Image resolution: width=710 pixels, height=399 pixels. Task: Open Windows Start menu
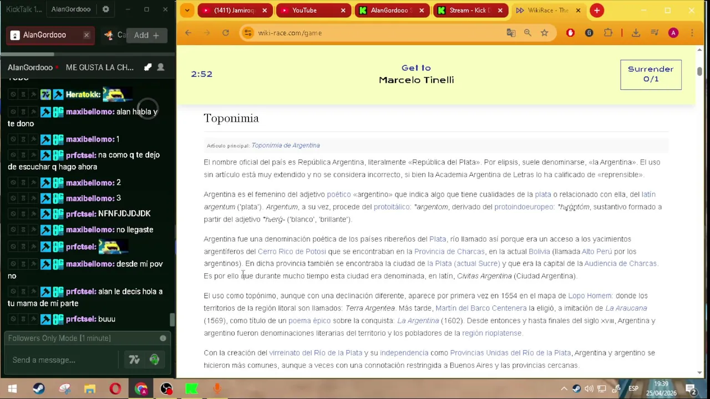click(x=12, y=388)
